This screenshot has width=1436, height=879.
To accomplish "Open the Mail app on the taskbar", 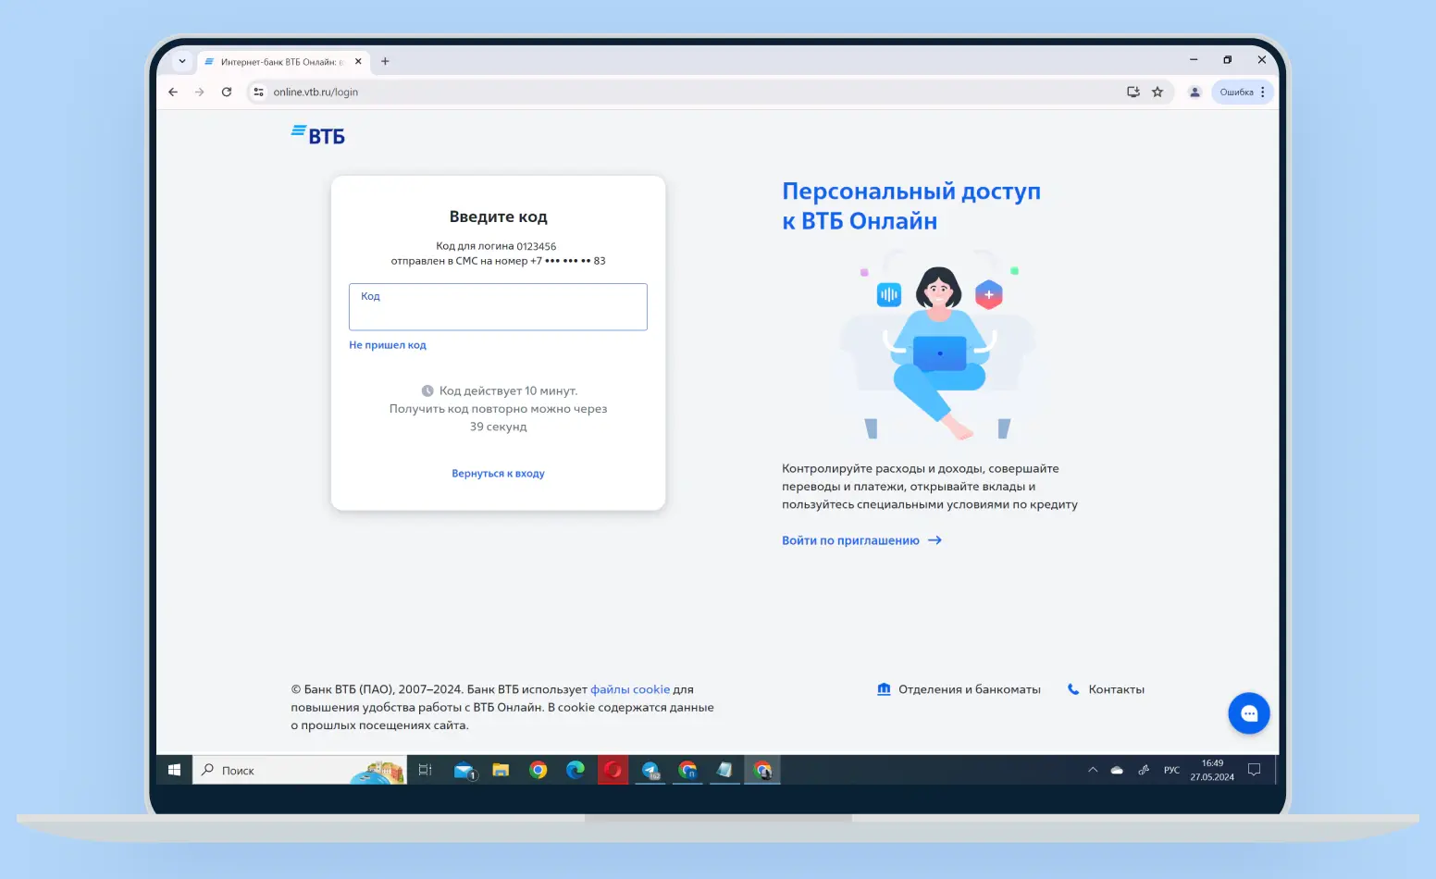I will 464,770.
